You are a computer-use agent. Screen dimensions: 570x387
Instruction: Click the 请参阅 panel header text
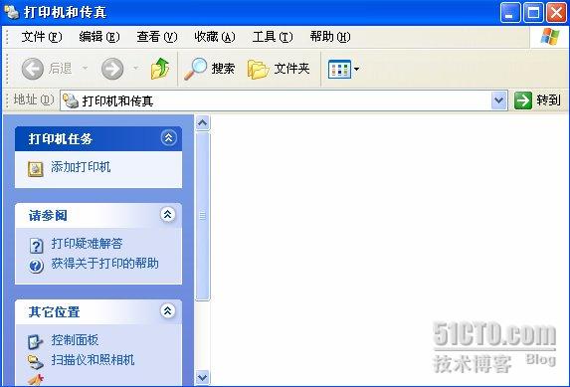tap(48, 216)
